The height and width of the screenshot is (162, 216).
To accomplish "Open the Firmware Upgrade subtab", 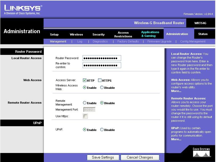I will [159, 41].
